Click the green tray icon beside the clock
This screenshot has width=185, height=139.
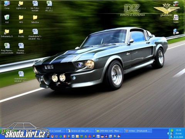(172, 130)
